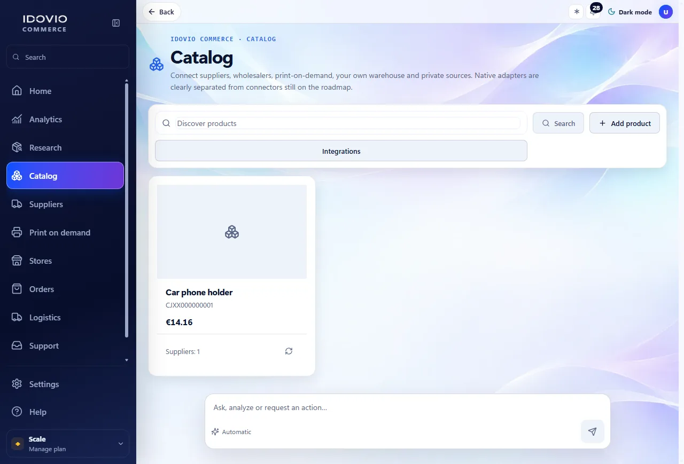684x464 pixels.
Task: Open the Integrations tab
Action: (341, 151)
